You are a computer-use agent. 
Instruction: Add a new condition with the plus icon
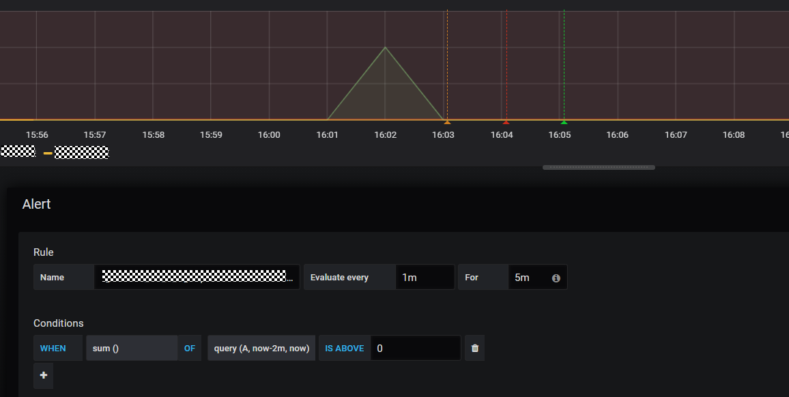pyautogui.click(x=43, y=375)
